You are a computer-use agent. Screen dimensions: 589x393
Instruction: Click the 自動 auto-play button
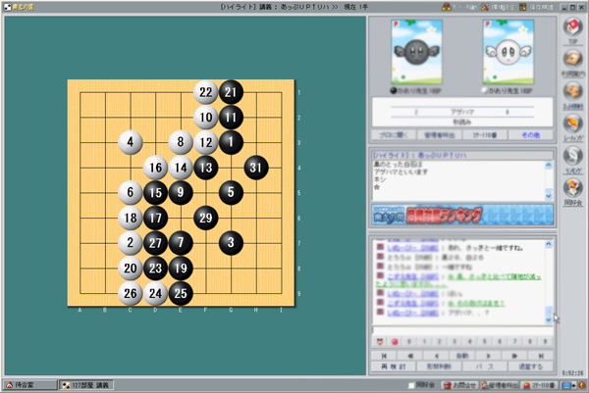(463, 354)
